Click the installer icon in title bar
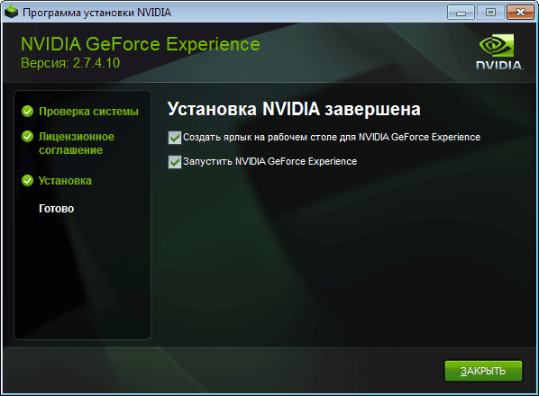This screenshot has height=396, width=539. click(x=11, y=12)
